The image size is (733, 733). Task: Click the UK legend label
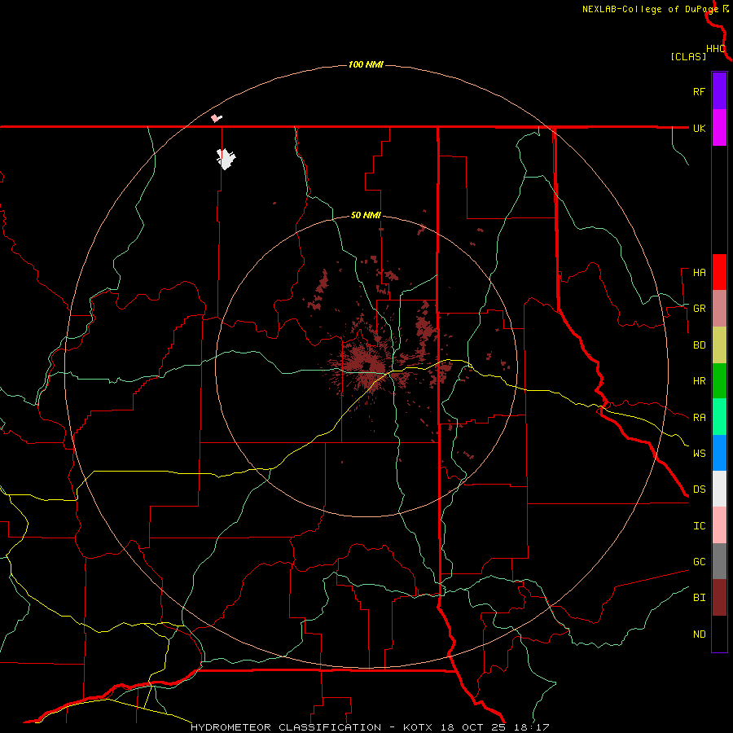point(699,129)
